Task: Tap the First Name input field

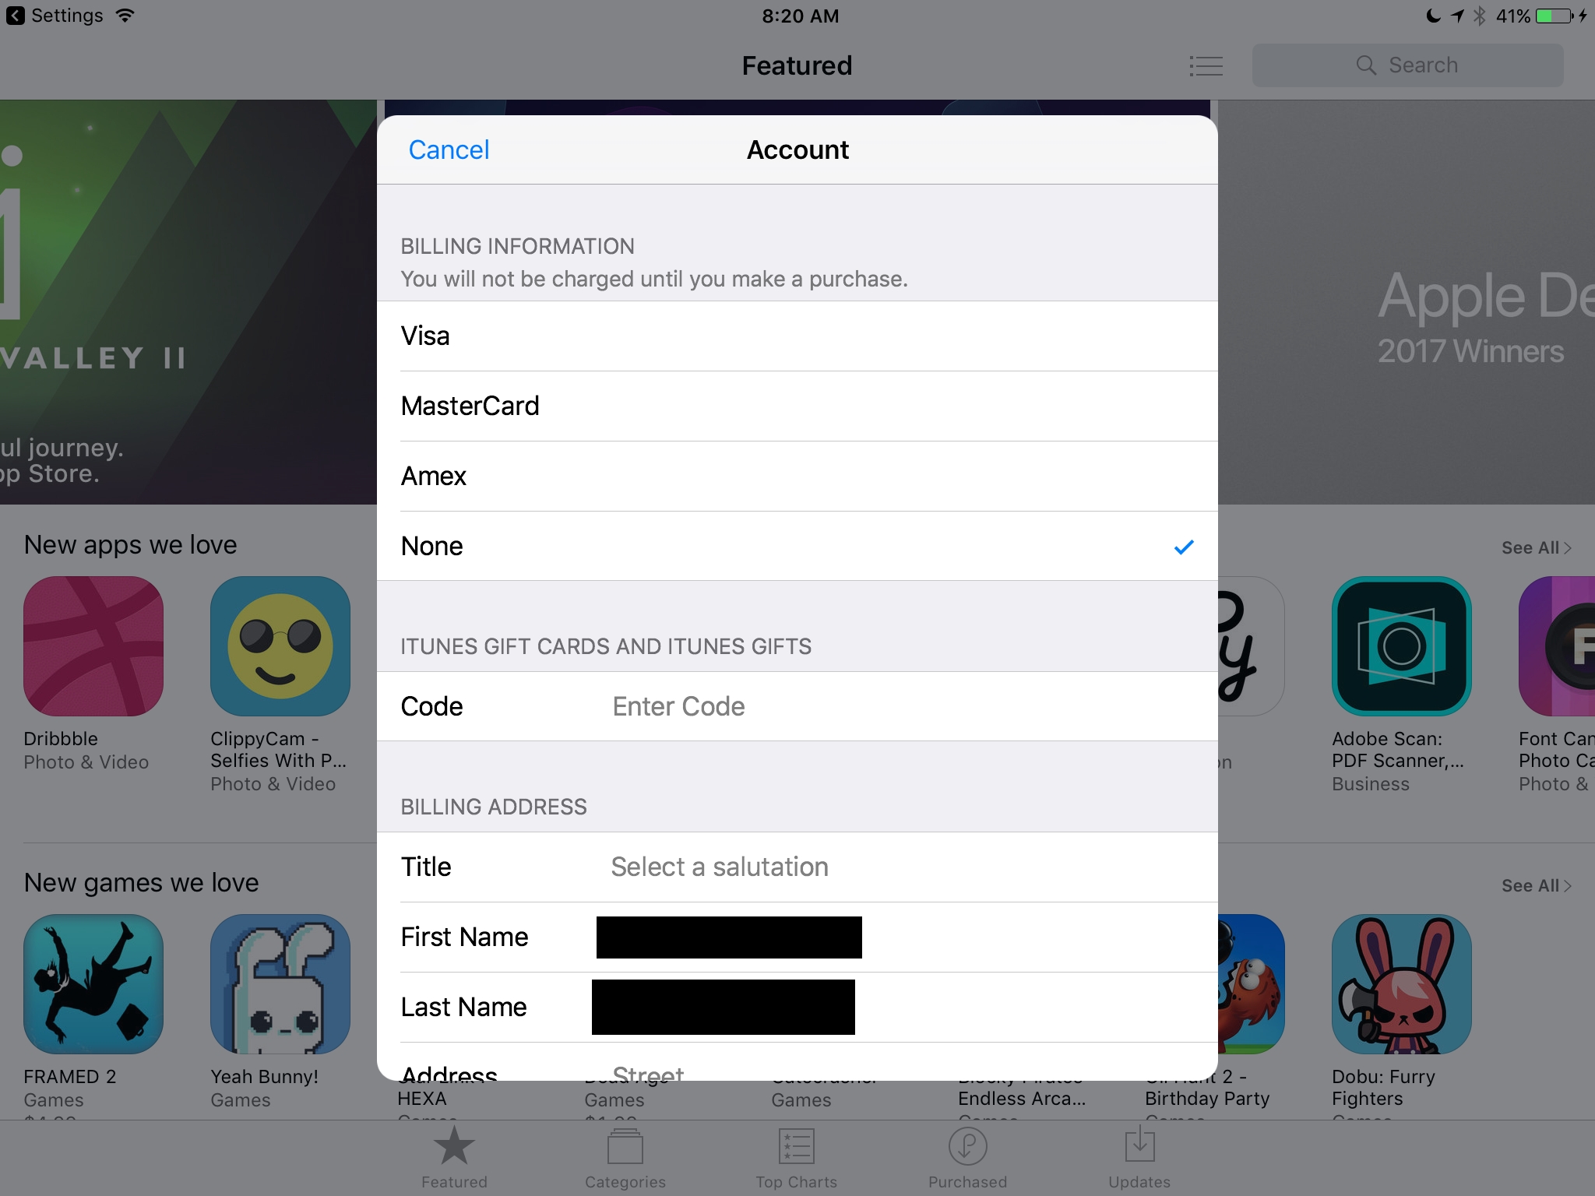Action: (730, 936)
